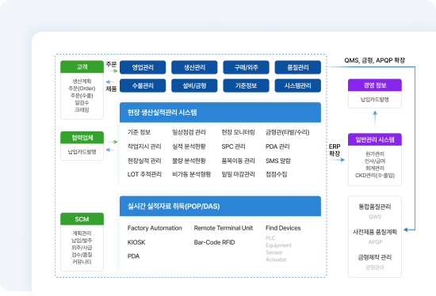Select the green SCM header

tap(82, 219)
